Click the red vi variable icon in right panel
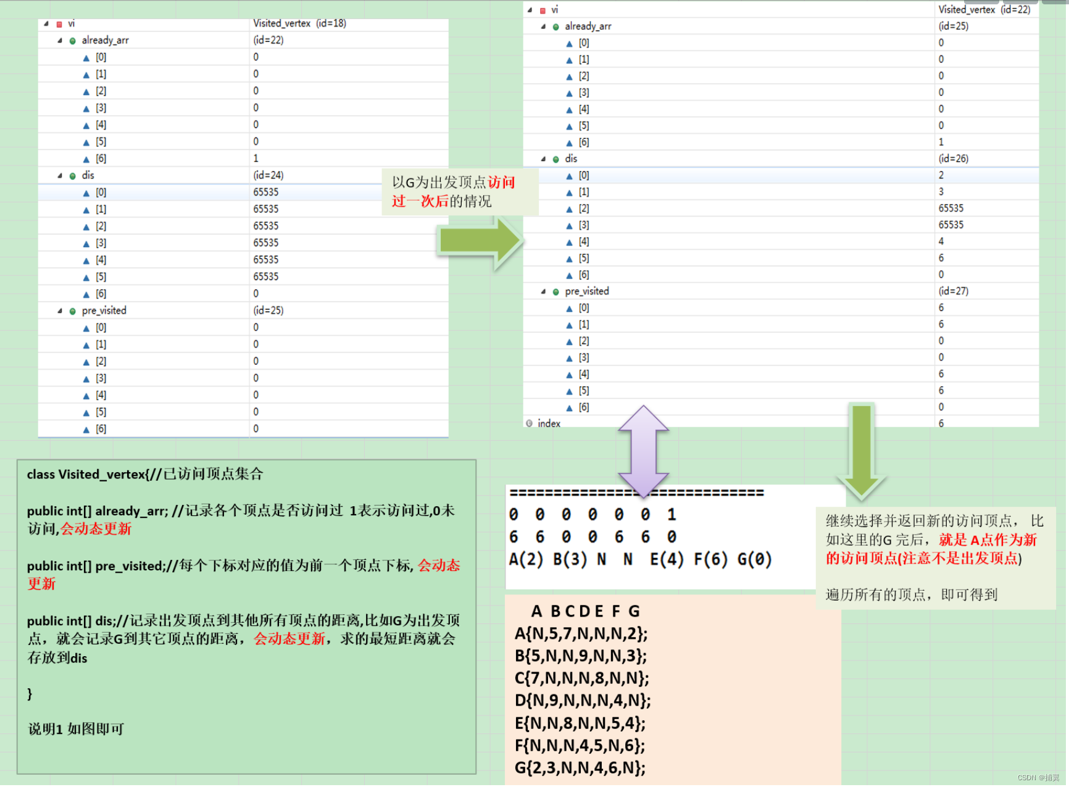The width and height of the screenshot is (1069, 787). pyautogui.click(x=543, y=10)
